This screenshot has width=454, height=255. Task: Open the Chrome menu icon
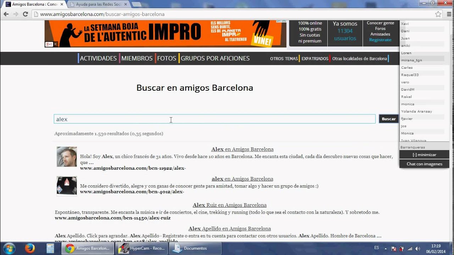click(x=449, y=14)
